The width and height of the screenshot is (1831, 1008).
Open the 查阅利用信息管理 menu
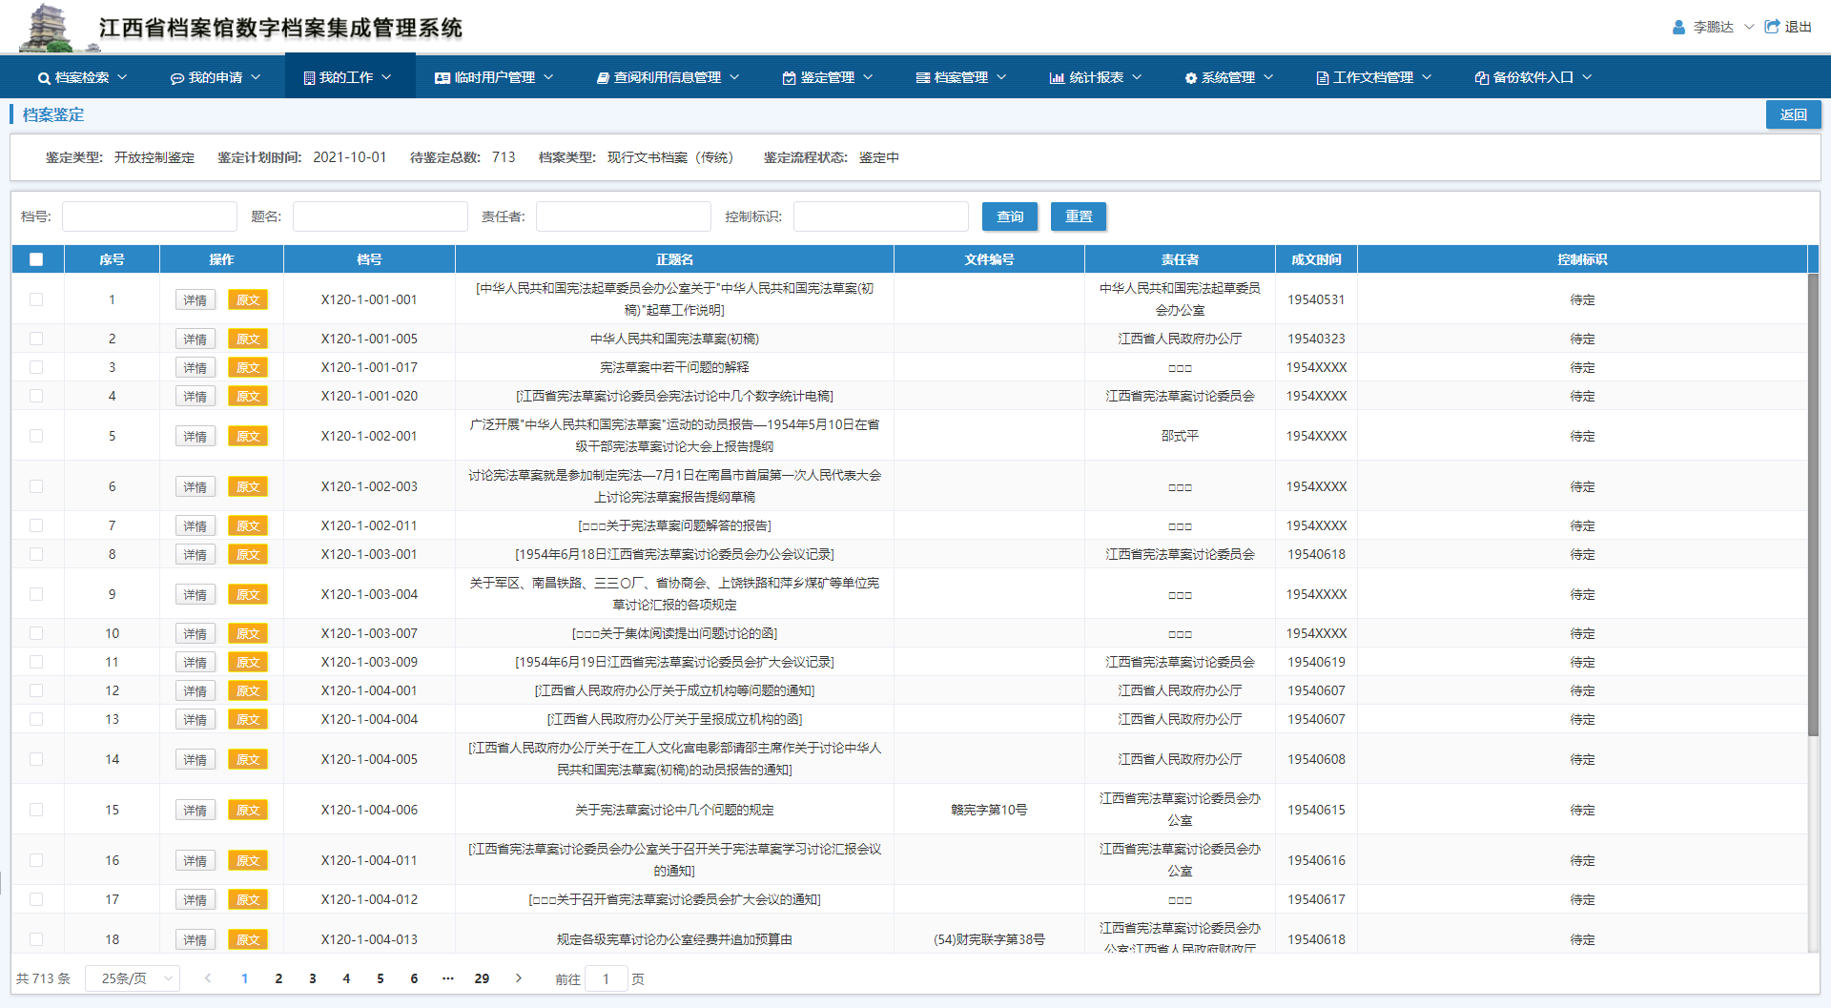point(667,77)
